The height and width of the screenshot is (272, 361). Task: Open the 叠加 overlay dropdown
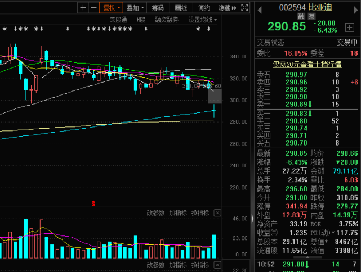(135, 8)
